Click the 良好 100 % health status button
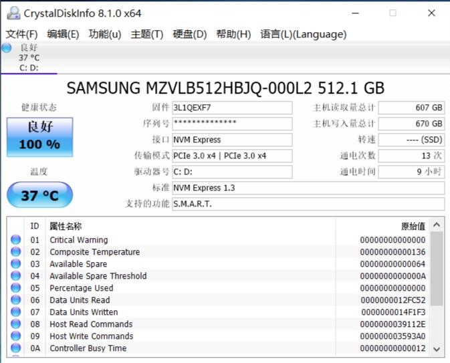This screenshot has height=363, width=450. tap(39, 137)
